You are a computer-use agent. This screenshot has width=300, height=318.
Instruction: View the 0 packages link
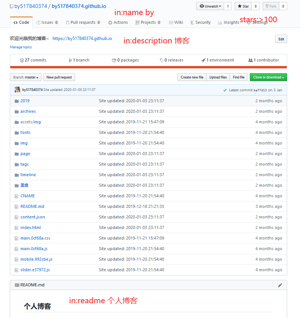(x=125, y=60)
